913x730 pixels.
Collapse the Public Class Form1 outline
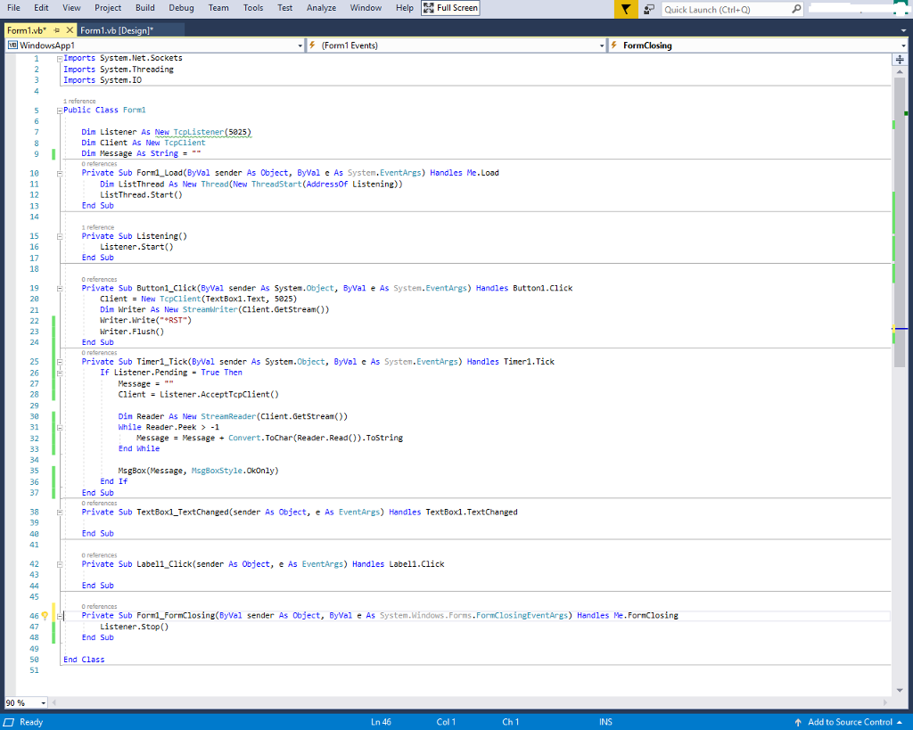(x=60, y=111)
